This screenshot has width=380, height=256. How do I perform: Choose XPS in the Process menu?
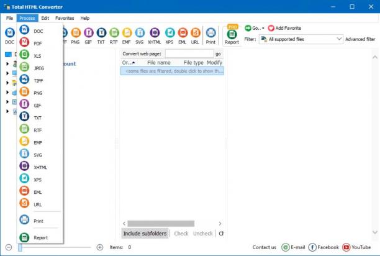pos(40,180)
